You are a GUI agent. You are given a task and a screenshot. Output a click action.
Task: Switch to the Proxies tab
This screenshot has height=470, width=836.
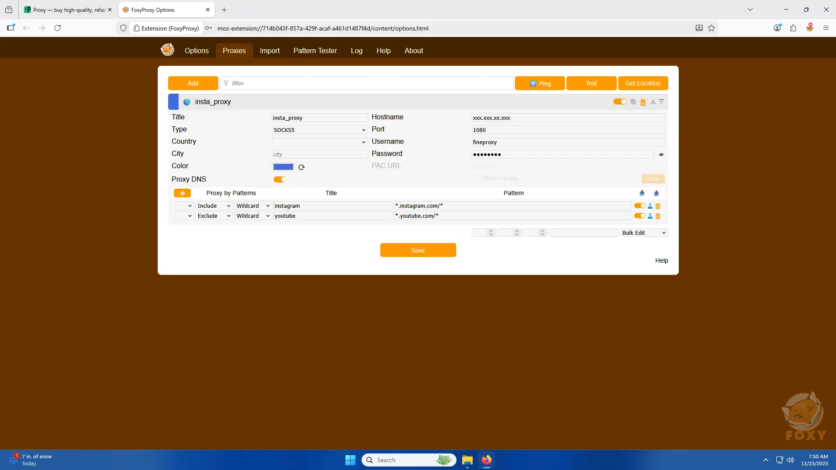(234, 51)
